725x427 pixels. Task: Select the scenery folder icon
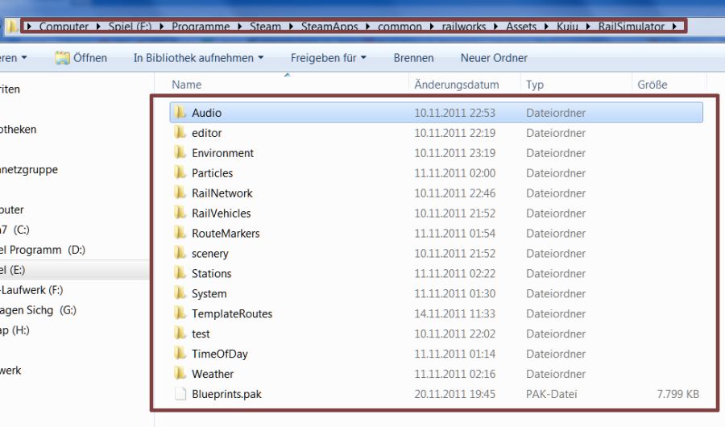180,254
